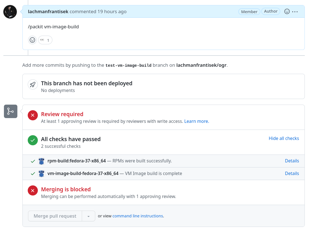Open the command line instructions link
Image resolution: width=309 pixels, height=230 pixels.
[x=138, y=216]
